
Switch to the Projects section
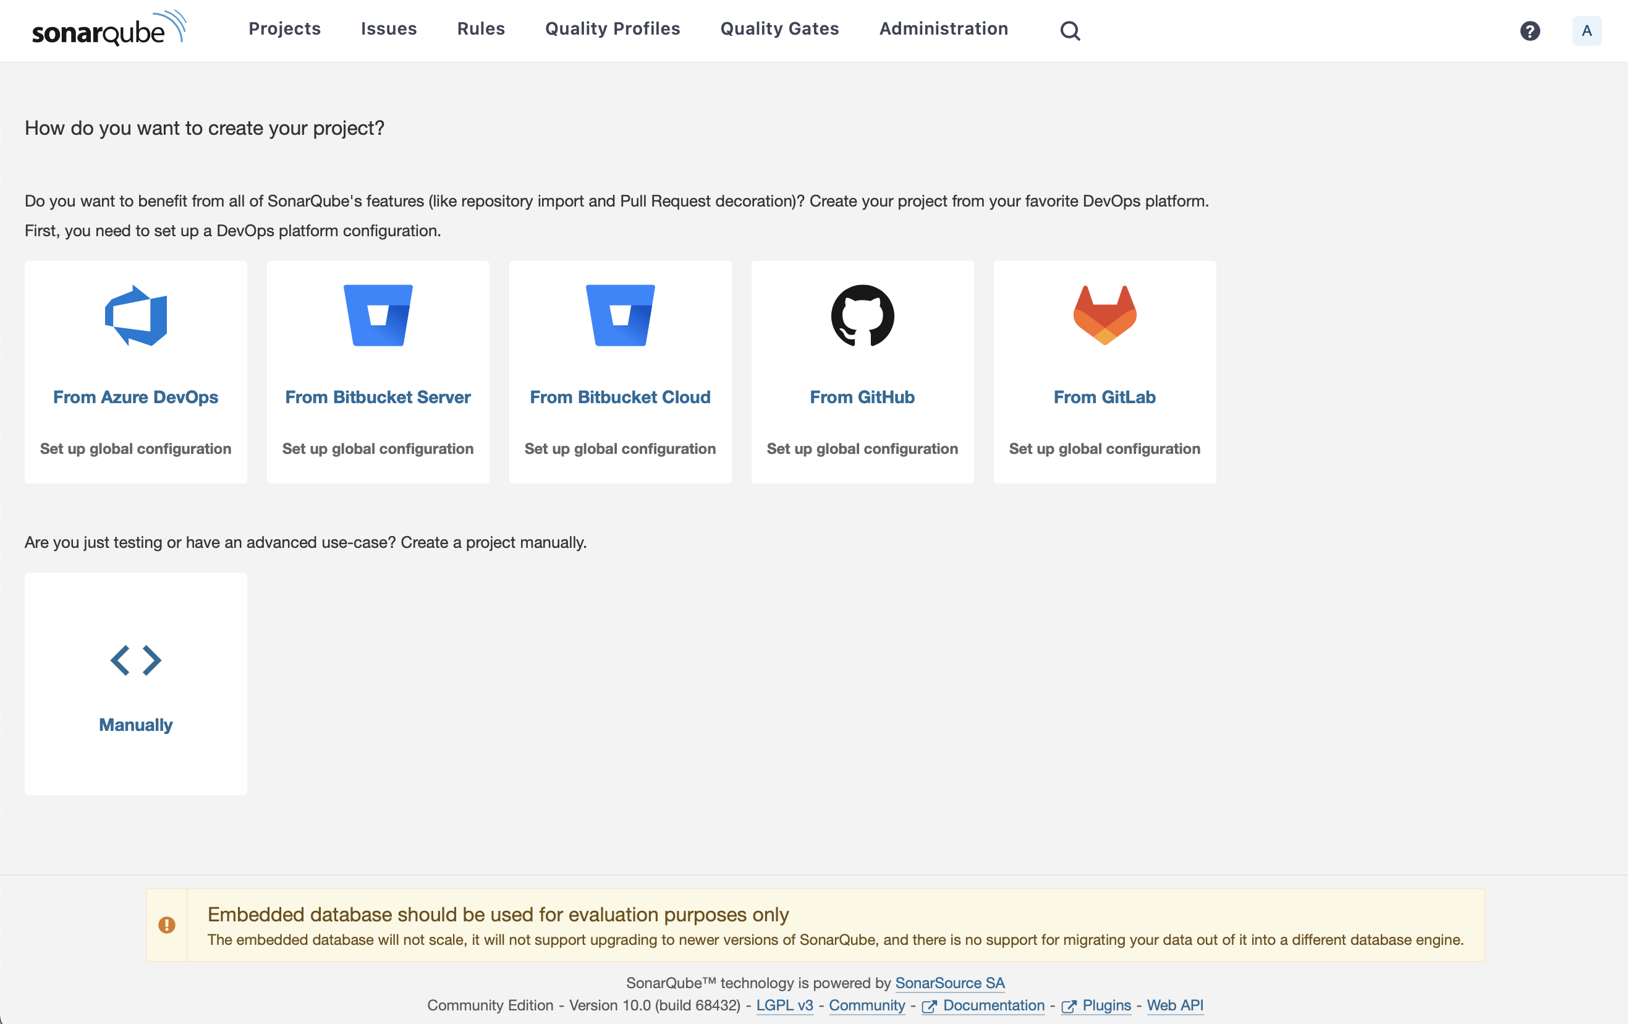click(x=284, y=28)
